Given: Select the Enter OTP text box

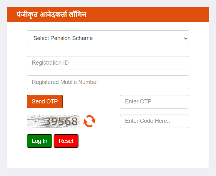Looking at the screenshot, I should (154, 102).
